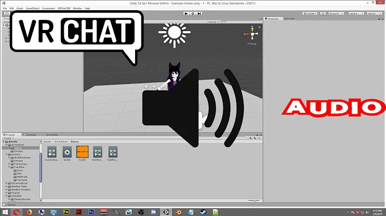Open the Collab dropdown
This screenshot has width=386, height=216.
tap(310, 13)
